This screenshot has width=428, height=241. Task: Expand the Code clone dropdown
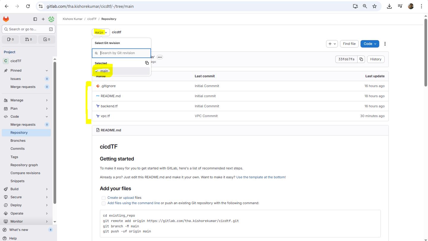pyautogui.click(x=370, y=44)
